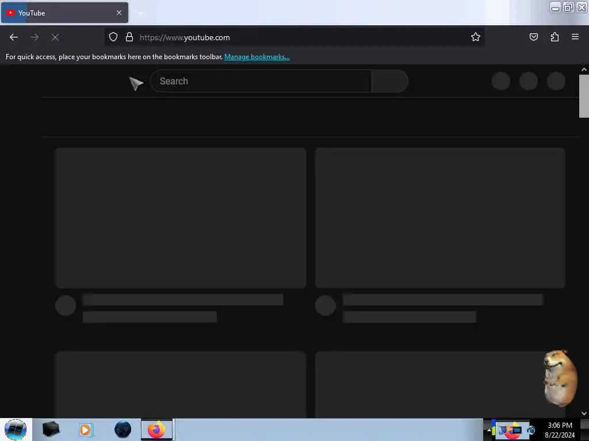The height and width of the screenshot is (441, 589).
Task: Open the Windows Start menu orb
Action: coord(16,430)
